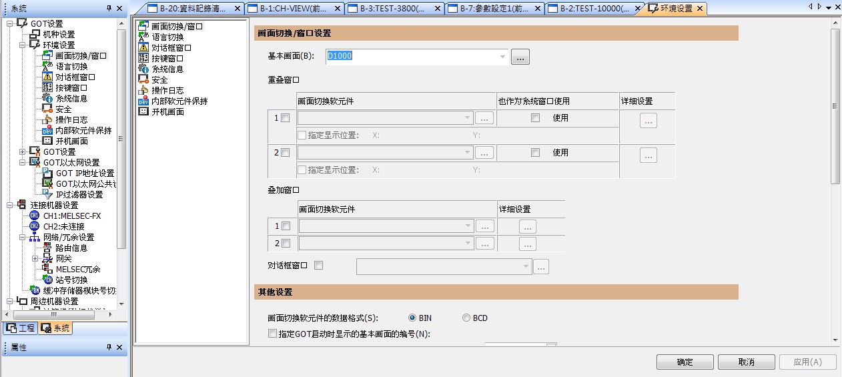This screenshot has width=842, height=377.
Task: Click the 安全 icon in the settings list
Action: coord(143,80)
